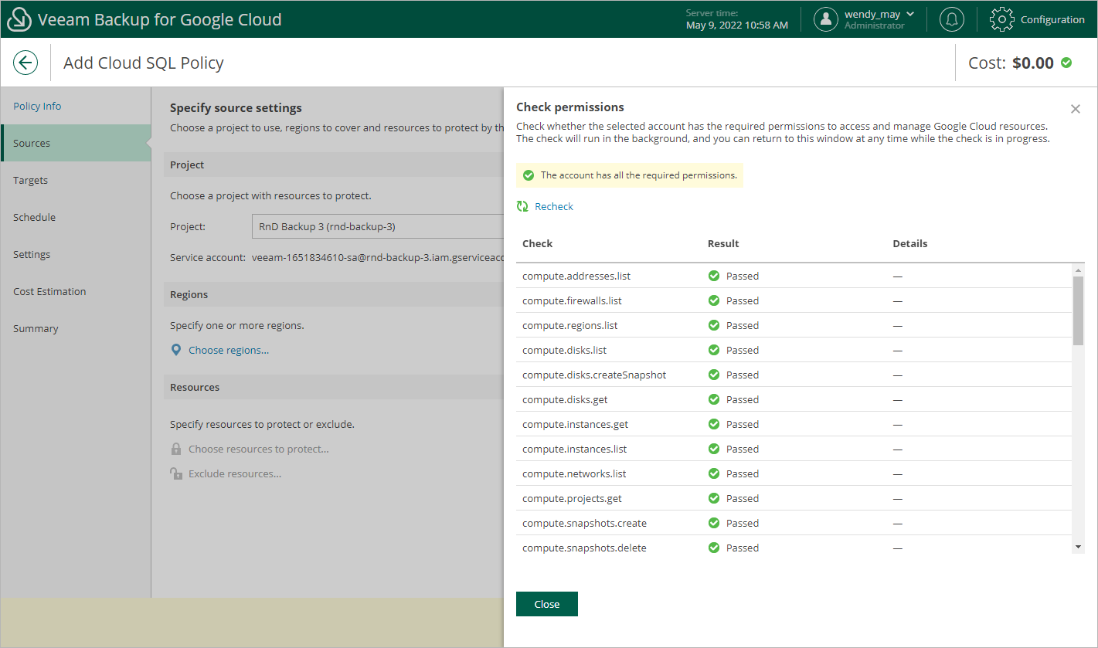Screen dimensions: 1098x648
Task: Click Passed icon for compute.snapshots.create
Action: tap(714, 523)
